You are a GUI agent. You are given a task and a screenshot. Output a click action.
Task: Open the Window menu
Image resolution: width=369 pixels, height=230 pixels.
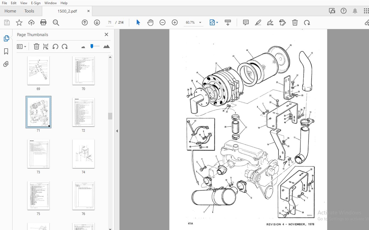[51, 3]
